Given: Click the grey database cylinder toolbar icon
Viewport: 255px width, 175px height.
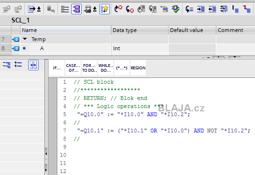Looking at the screenshot, I should [x=51, y=9].
